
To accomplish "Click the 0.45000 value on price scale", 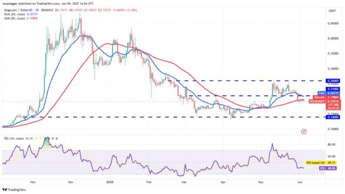I will (333, 23).
